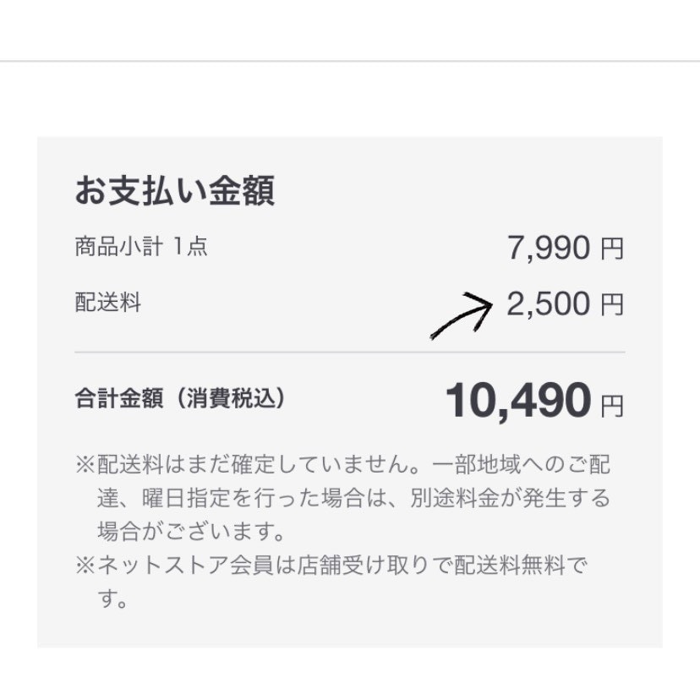The image size is (700, 700).
Task: Click the note line mentioning 曜日指定
Action: pos(353,498)
